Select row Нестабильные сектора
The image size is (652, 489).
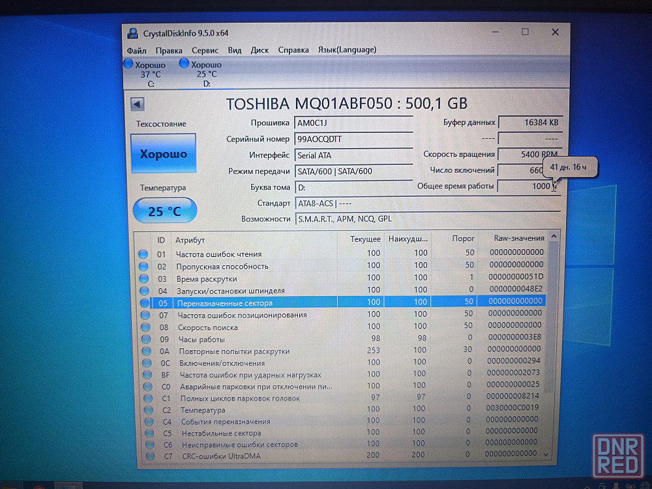[344, 432]
